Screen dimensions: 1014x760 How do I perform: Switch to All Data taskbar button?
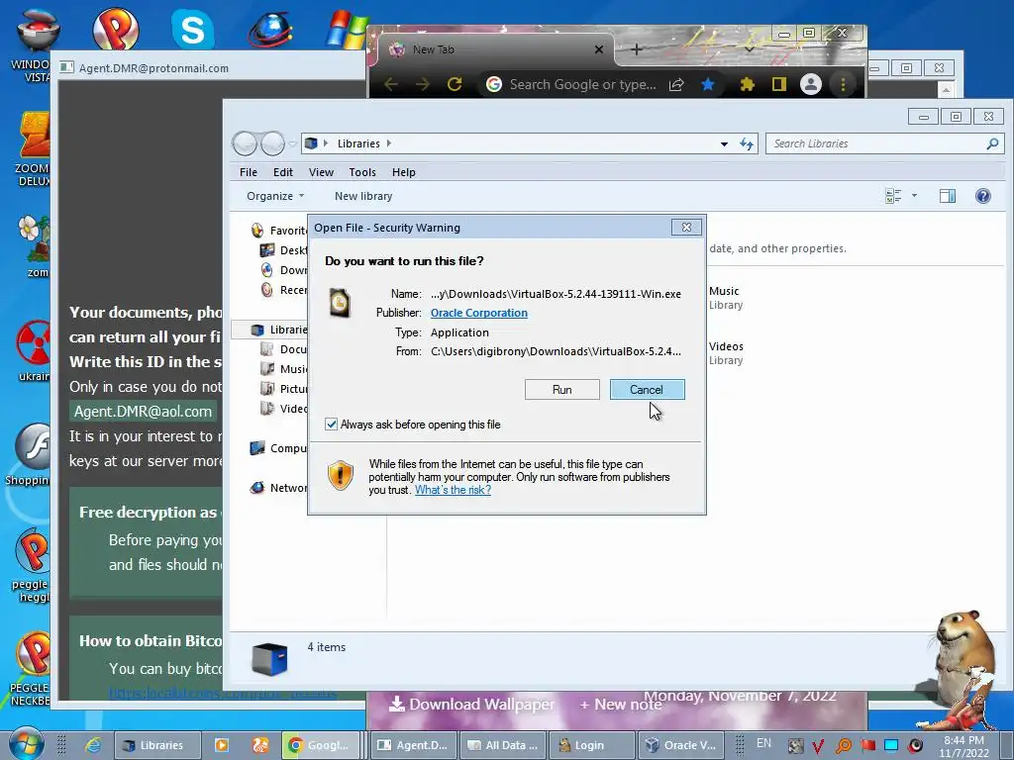click(502, 745)
